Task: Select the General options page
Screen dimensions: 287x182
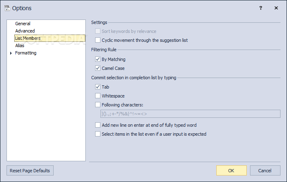Action: point(23,24)
